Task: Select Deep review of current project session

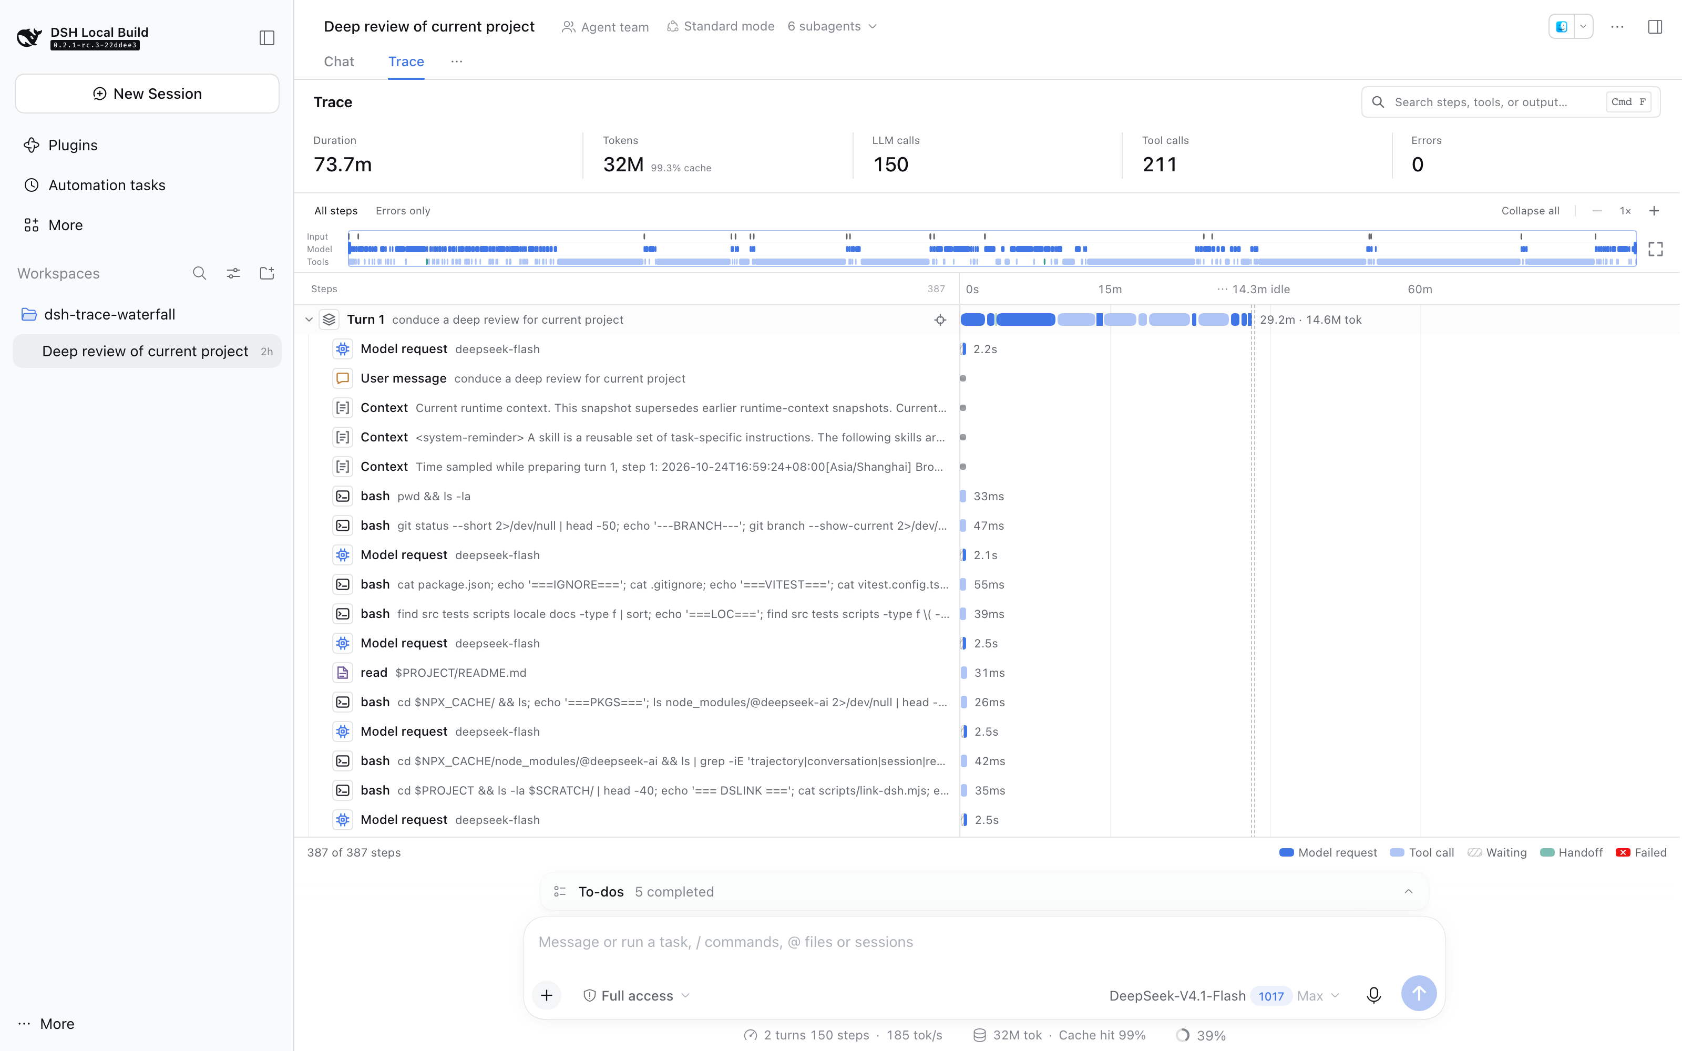Action: pos(147,351)
